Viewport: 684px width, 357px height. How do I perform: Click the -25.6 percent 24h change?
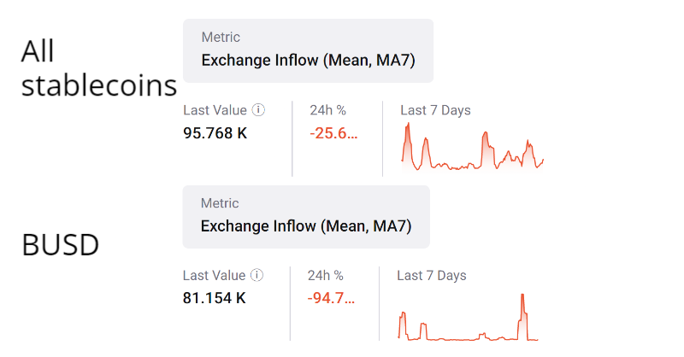333,133
